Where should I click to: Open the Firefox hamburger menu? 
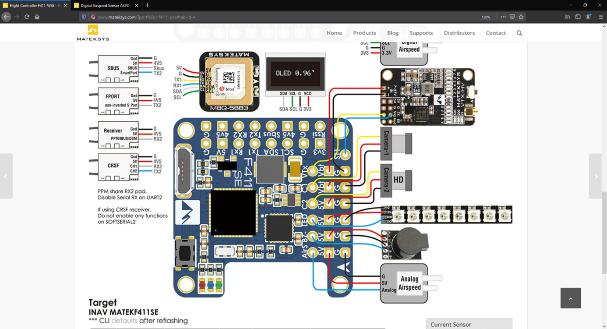click(601, 17)
